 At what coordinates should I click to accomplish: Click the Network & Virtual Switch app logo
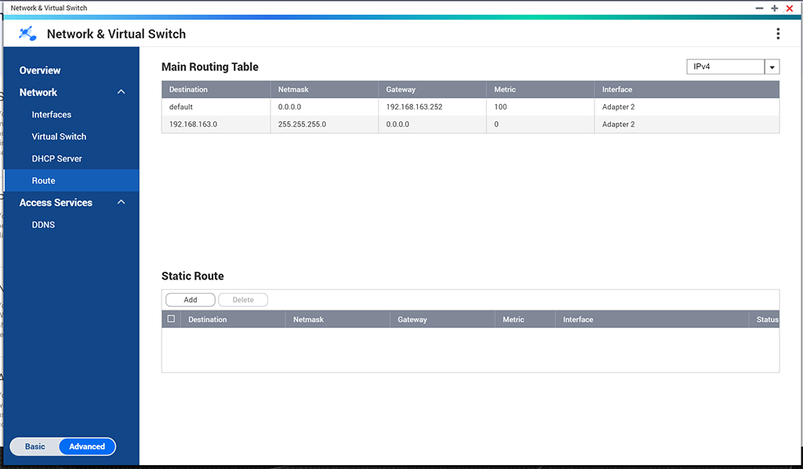[27, 34]
